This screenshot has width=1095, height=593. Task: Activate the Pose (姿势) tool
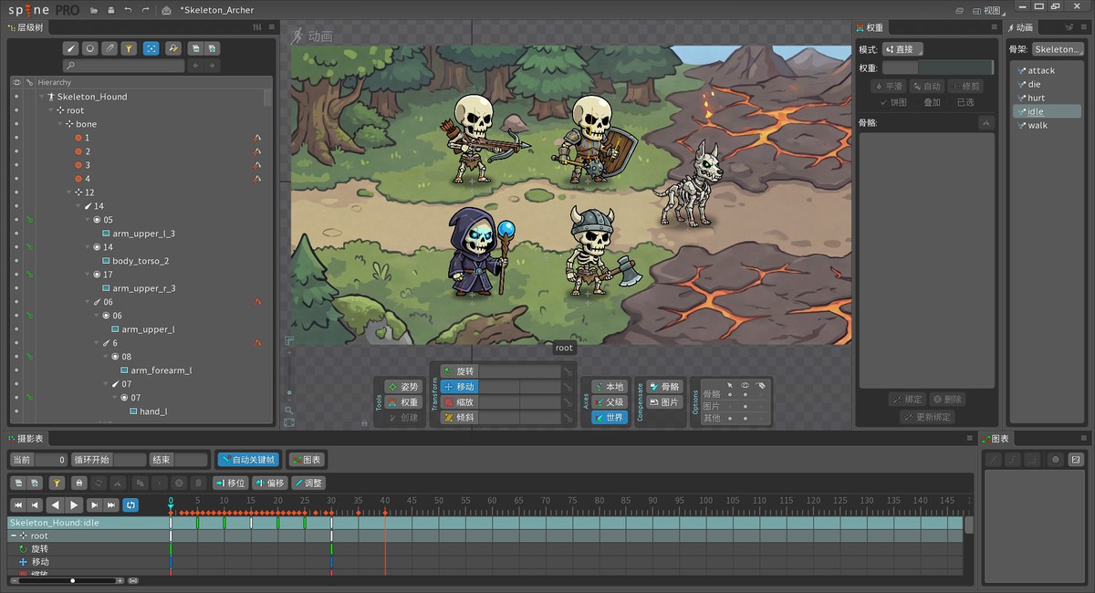402,386
